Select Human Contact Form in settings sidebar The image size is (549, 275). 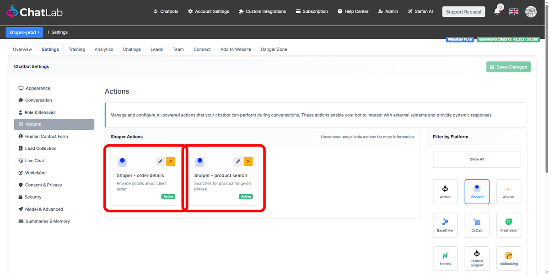(x=46, y=136)
